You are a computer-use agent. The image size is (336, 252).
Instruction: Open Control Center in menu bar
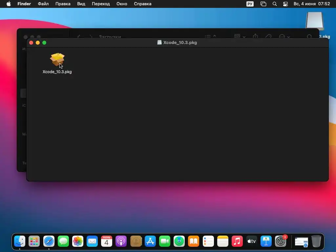tap(285, 4)
